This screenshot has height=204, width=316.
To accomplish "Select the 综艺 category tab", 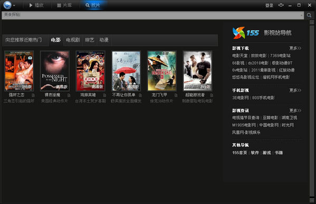I will click(x=90, y=40).
